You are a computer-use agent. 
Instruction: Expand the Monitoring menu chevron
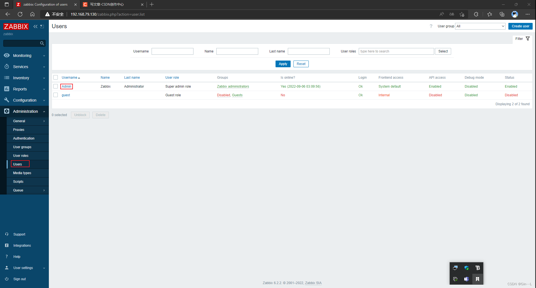coord(44,56)
